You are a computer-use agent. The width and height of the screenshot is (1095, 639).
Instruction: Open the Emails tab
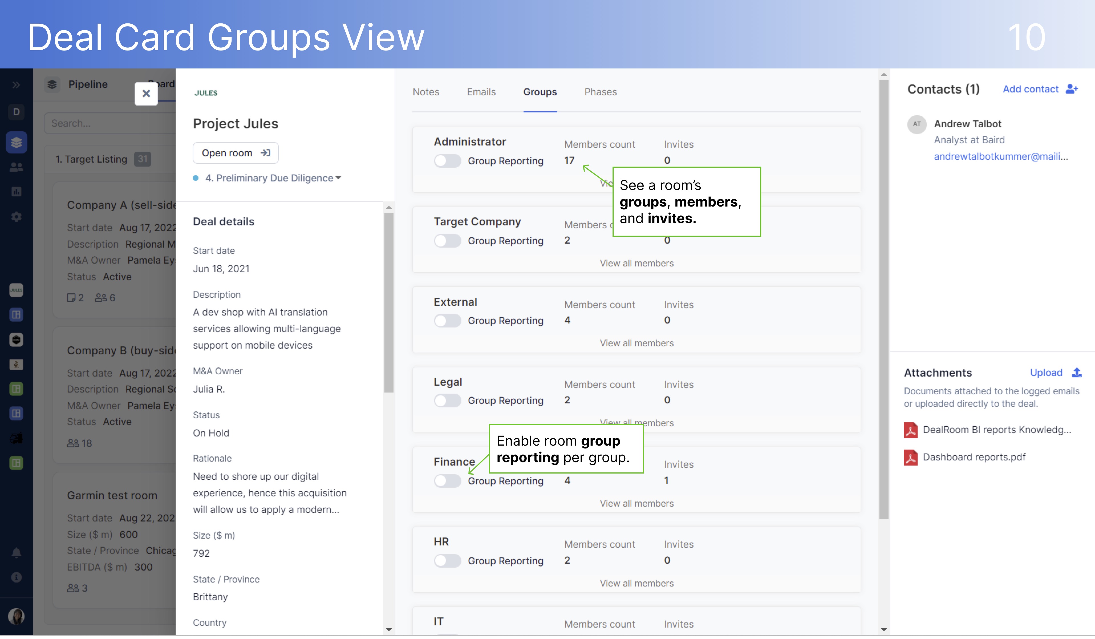(x=481, y=92)
